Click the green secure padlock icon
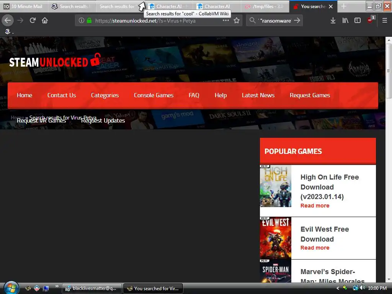 (x=89, y=21)
